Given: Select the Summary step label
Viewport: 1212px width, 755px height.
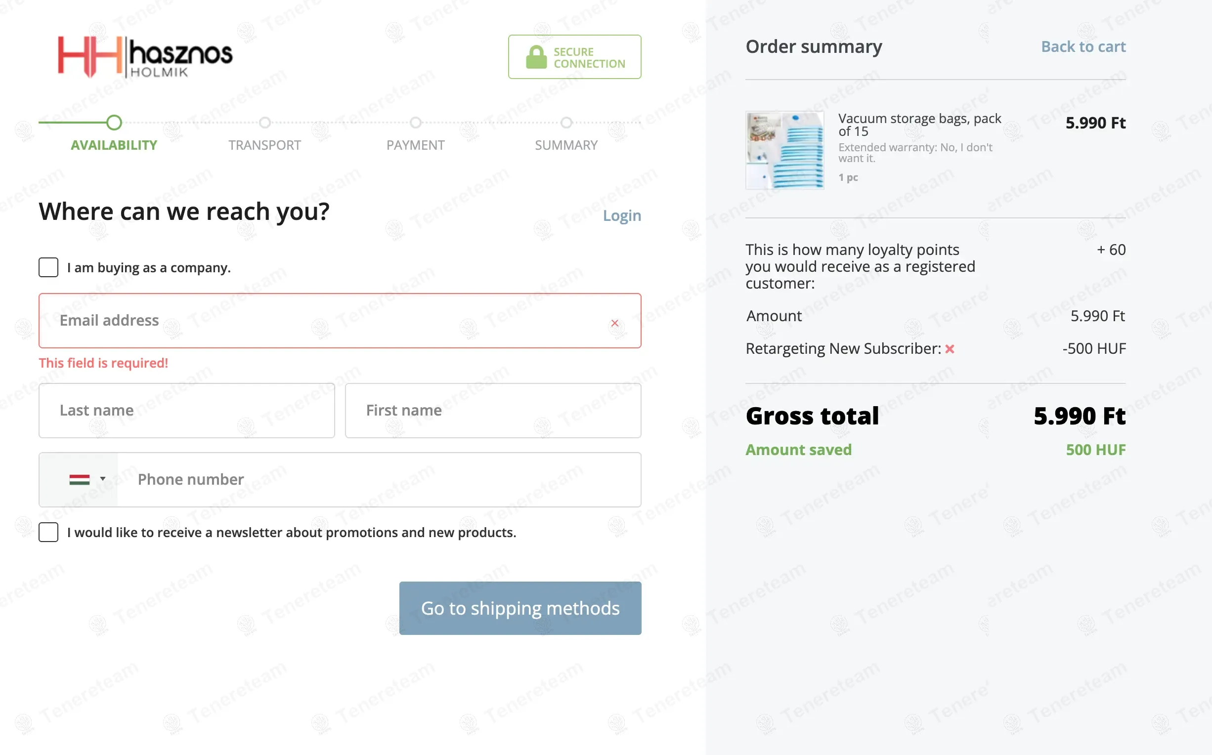Looking at the screenshot, I should tap(566, 145).
